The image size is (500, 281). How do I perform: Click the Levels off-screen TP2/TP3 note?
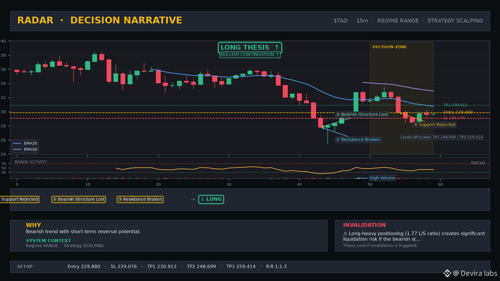tap(441, 137)
